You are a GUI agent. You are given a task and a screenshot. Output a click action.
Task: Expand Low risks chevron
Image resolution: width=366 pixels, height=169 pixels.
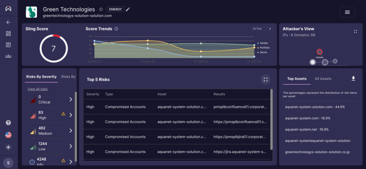tap(71, 146)
